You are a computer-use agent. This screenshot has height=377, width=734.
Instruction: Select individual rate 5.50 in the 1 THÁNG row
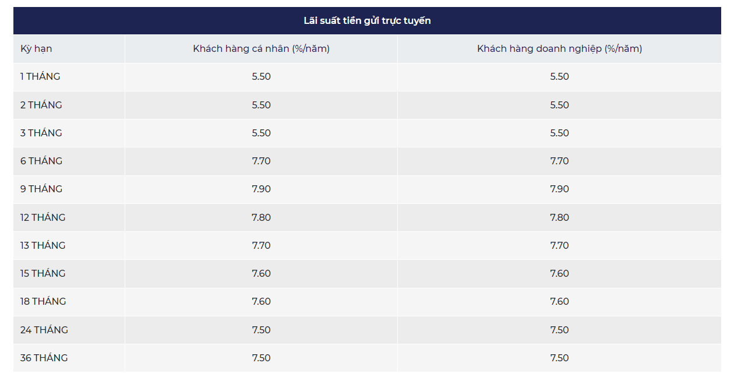coord(261,77)
